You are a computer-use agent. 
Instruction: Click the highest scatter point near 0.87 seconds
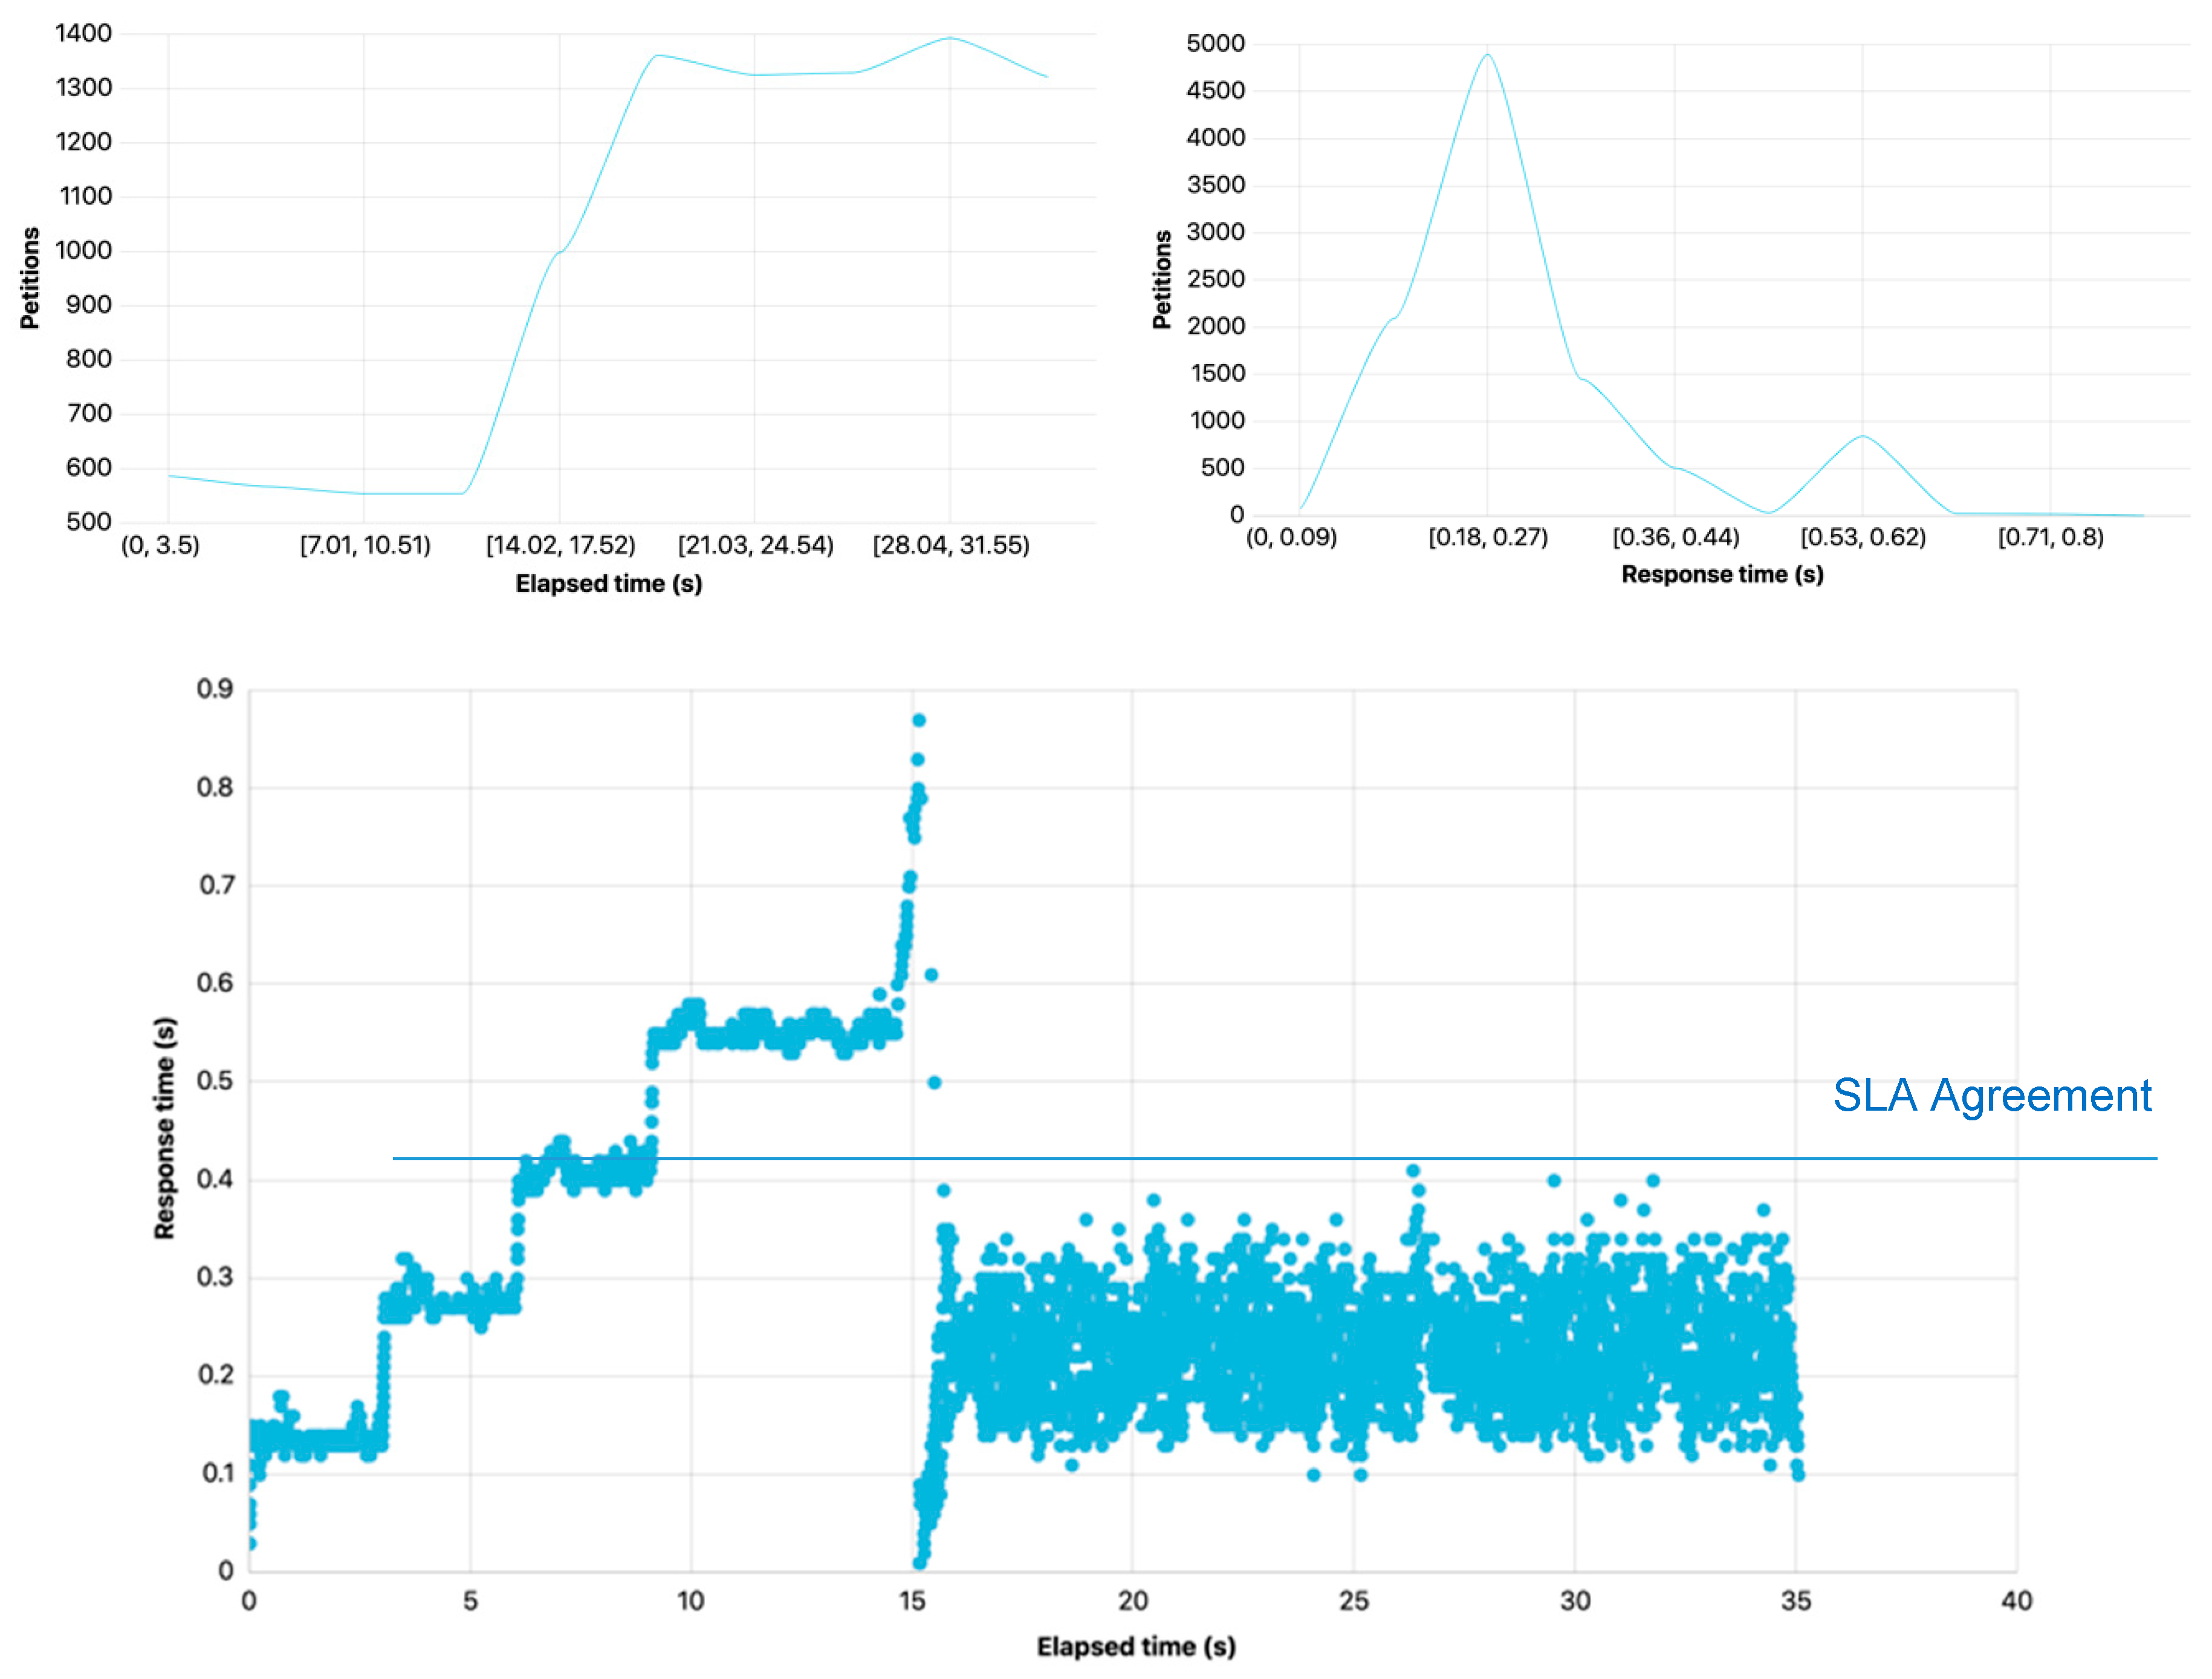coord(918,720)
